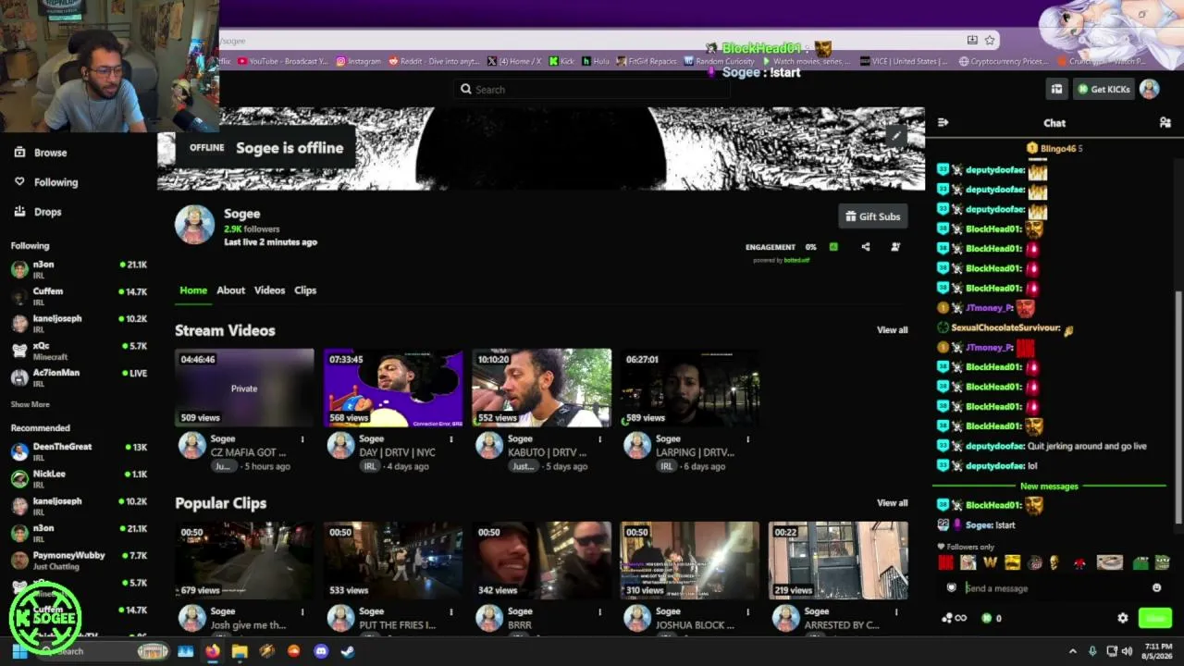Click the channel follow/user icon beside share
This screenshot has height=666, width=1184.
coord(894,247)
